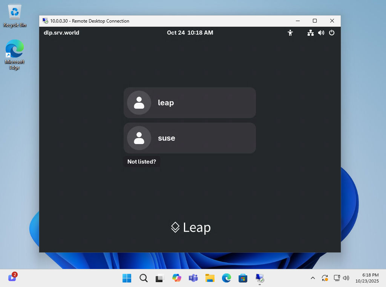Viewport: 386px width, 287px height.
Task: Click the dlp.srv.world hostname label
Action: pos(61,33)
